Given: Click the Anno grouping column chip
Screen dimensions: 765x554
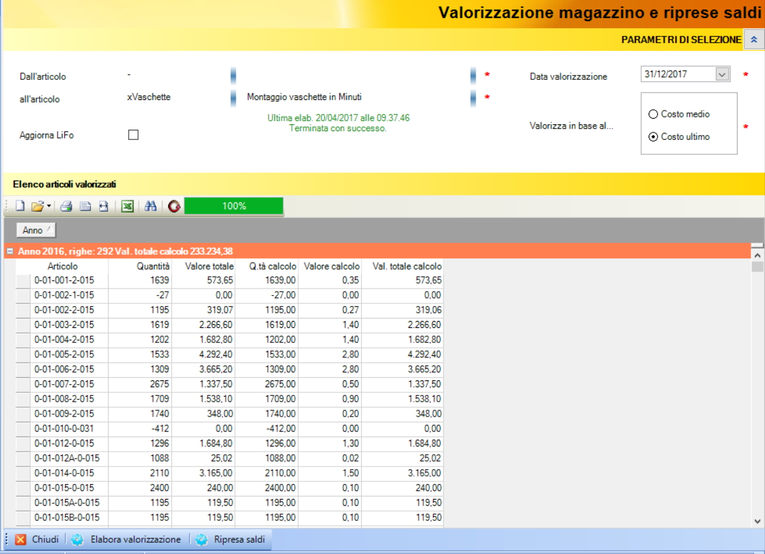Looking at the screenshot, I should [36, 230].
